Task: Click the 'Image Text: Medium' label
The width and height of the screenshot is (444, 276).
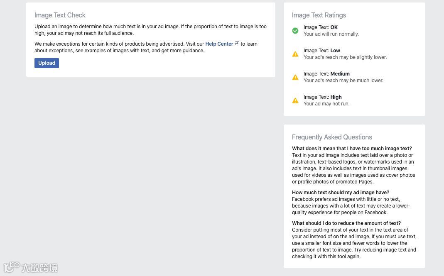Action: point(326,74)
